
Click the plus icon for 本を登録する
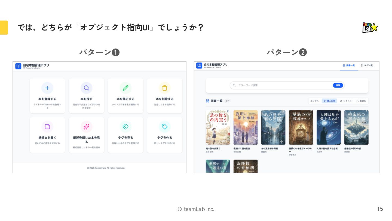(47, 88)
